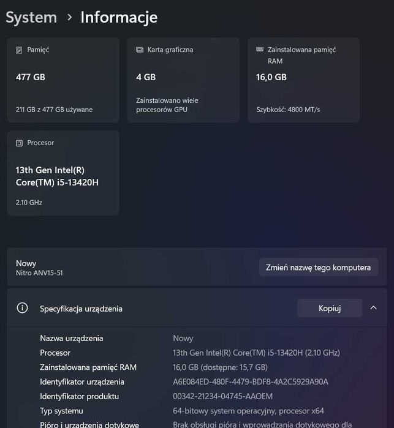Open the Zainstalowana pamięć RAM 16,0 GB card
394x428 pixels.
[303, 80]
